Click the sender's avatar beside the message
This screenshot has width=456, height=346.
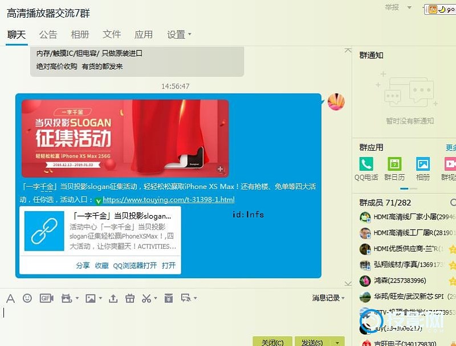(336, 102)
